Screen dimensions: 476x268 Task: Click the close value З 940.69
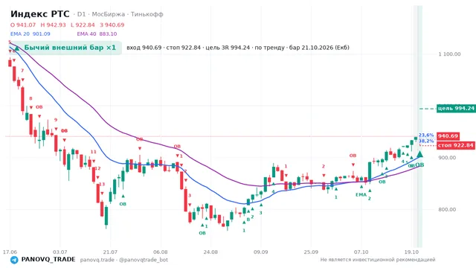click(112, 25)
